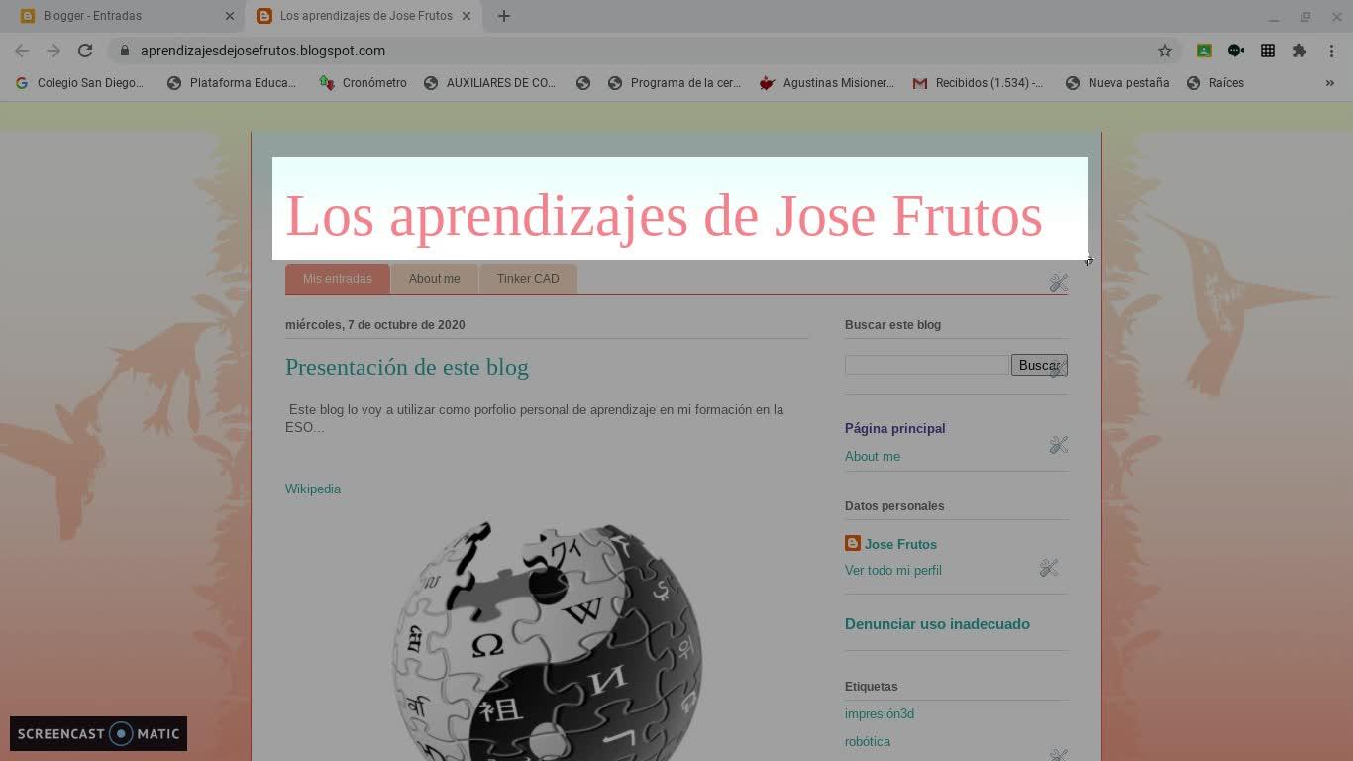Image resolution: width=1353 pixels, height=761 pixels.
Task: Click the blog search text field
Action: pos(927,365)
